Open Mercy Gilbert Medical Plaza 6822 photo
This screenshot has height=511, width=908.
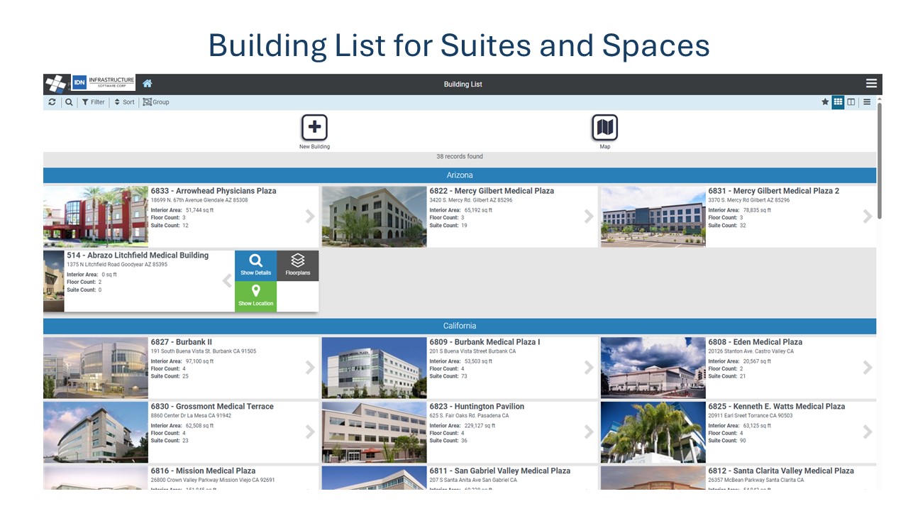tap(375, 216)
